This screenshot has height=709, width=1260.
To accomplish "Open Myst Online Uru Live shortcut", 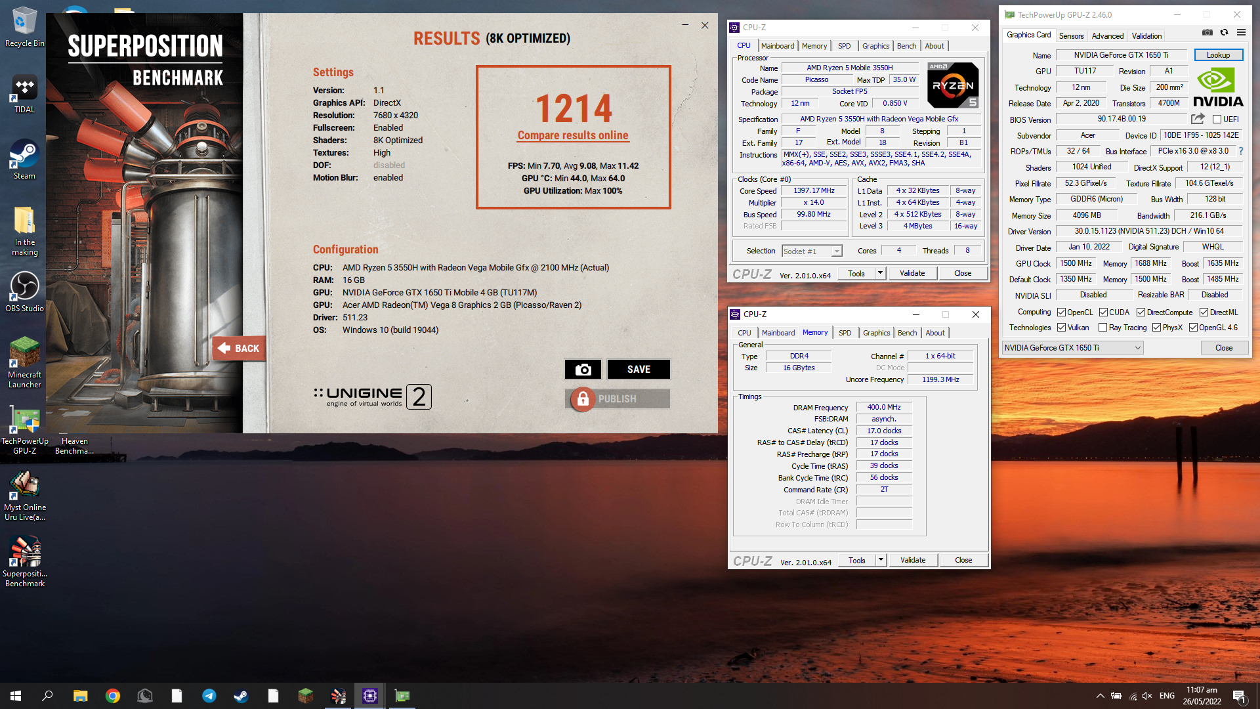I will (24, 496).
